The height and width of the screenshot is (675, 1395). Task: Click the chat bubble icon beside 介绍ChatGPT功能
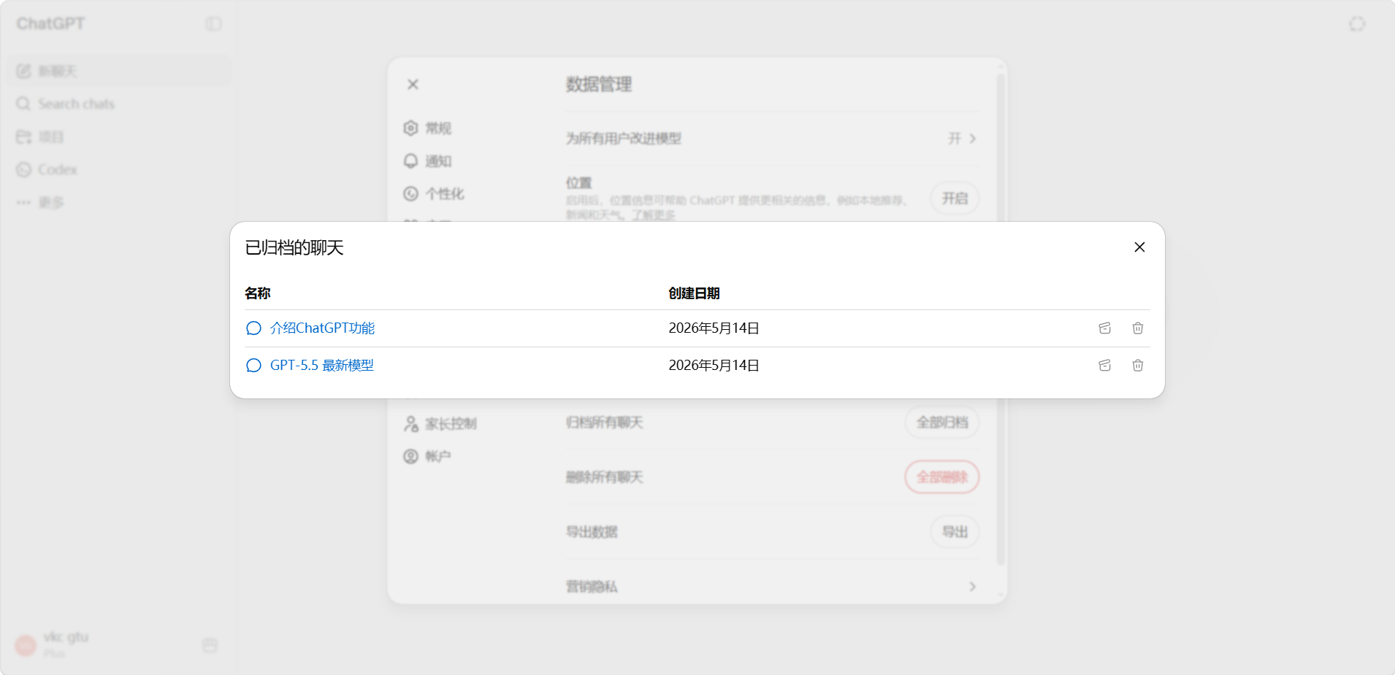coord(253,328)
